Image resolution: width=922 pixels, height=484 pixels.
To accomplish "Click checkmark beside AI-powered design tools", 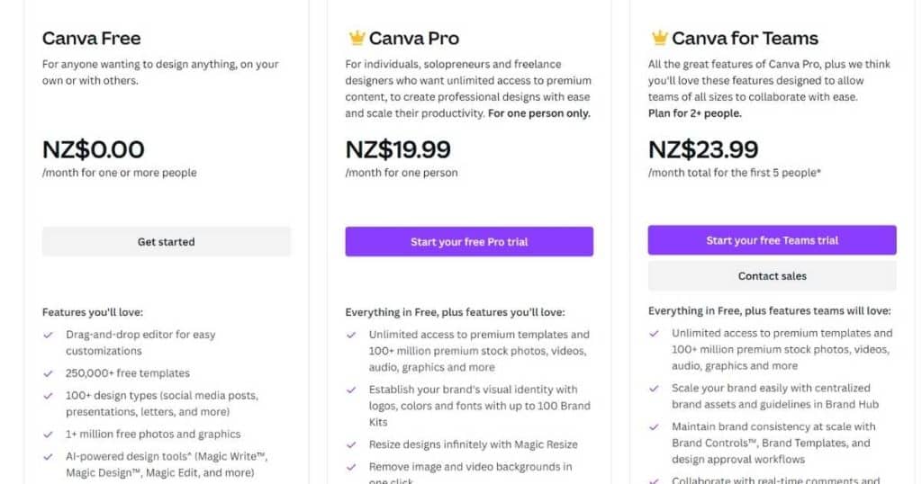I will pyautogui.click(x=49, y=457).
